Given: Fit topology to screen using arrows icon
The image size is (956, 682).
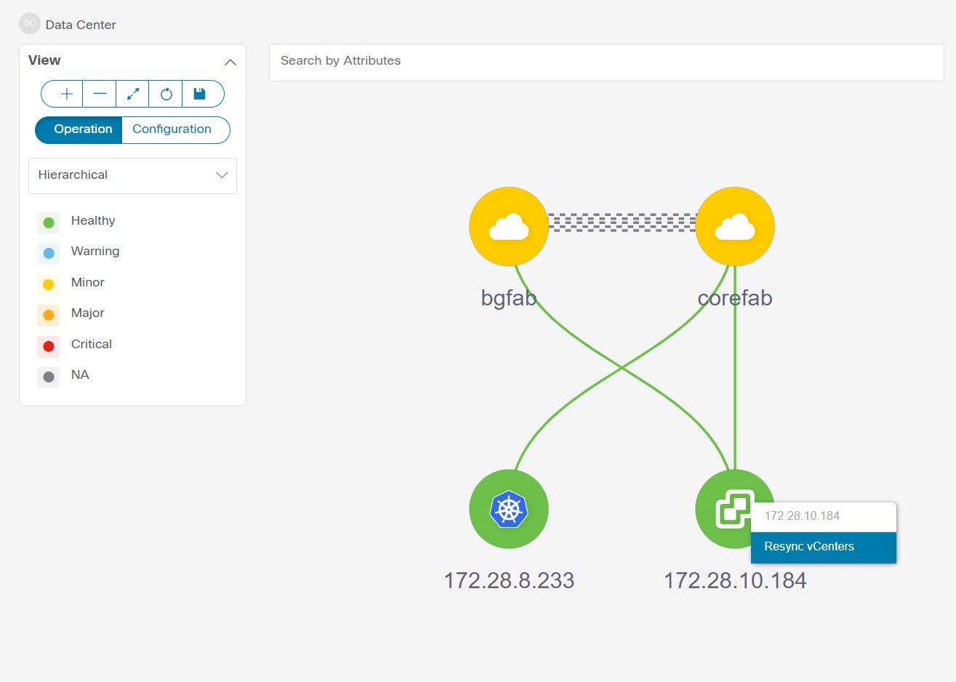Looking at the screenshot, I should click(x=132, y=94).
